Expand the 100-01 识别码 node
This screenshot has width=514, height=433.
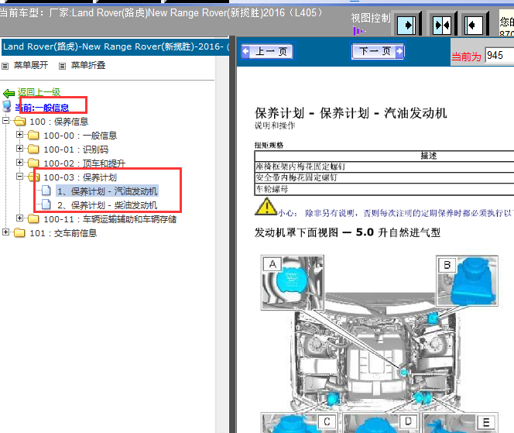click(19, 149)
